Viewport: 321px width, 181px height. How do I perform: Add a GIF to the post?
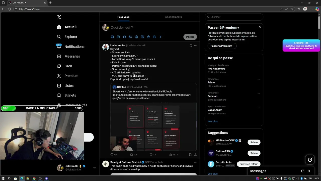[x=118, y=37]
